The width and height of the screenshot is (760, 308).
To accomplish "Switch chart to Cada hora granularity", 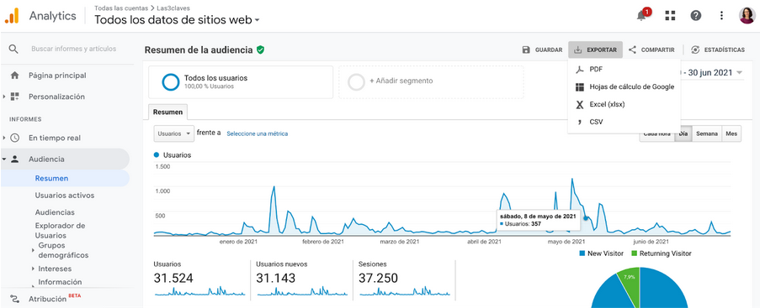I will click(656, 134).
